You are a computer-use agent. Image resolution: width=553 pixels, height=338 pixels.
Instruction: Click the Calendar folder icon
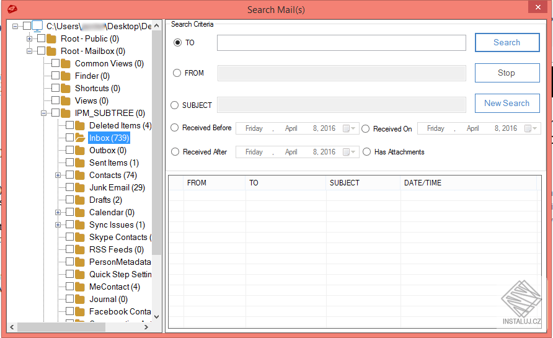pos(80,212)
